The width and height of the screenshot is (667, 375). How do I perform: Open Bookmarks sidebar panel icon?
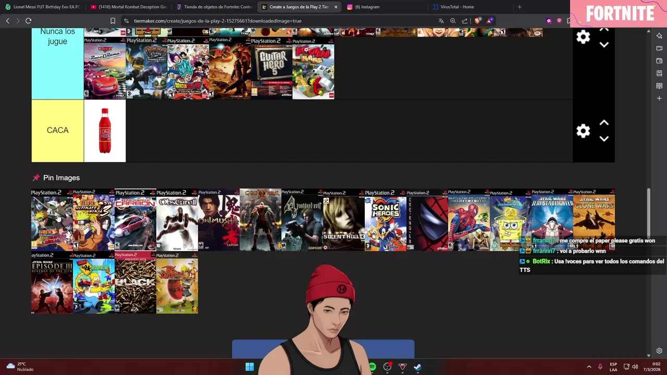click(x=659, y=73)
